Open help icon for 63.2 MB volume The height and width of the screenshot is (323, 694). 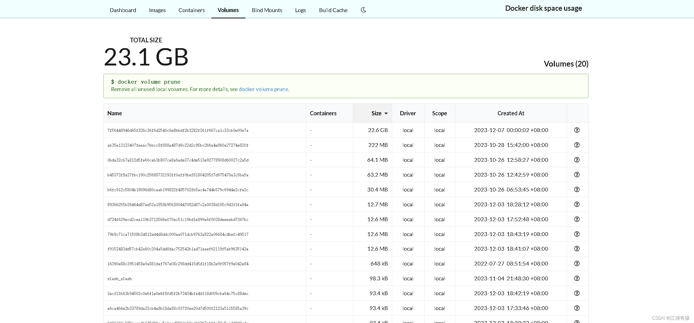click(577, 175)
